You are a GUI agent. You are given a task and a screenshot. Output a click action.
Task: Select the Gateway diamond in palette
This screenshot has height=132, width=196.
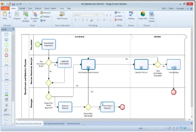pyautogui.click(x=6, y=60)
